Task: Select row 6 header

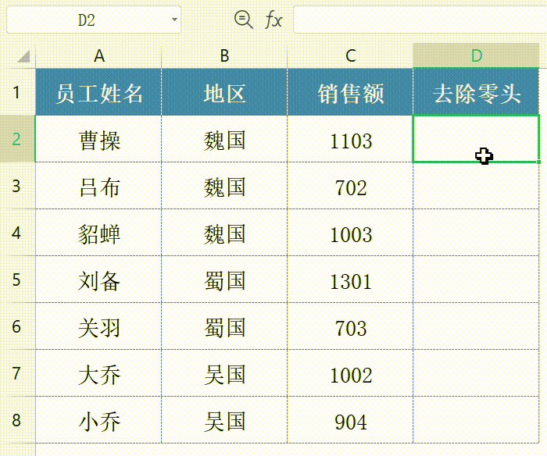Action: pos(17,326)
